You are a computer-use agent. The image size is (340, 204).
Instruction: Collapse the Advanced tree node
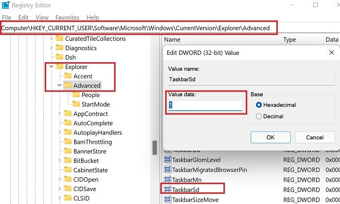(59, 85)
